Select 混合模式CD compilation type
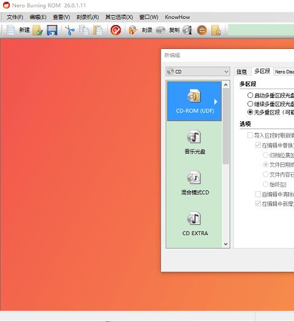This screenshot has width=294, height=322. tap(194, 182)
